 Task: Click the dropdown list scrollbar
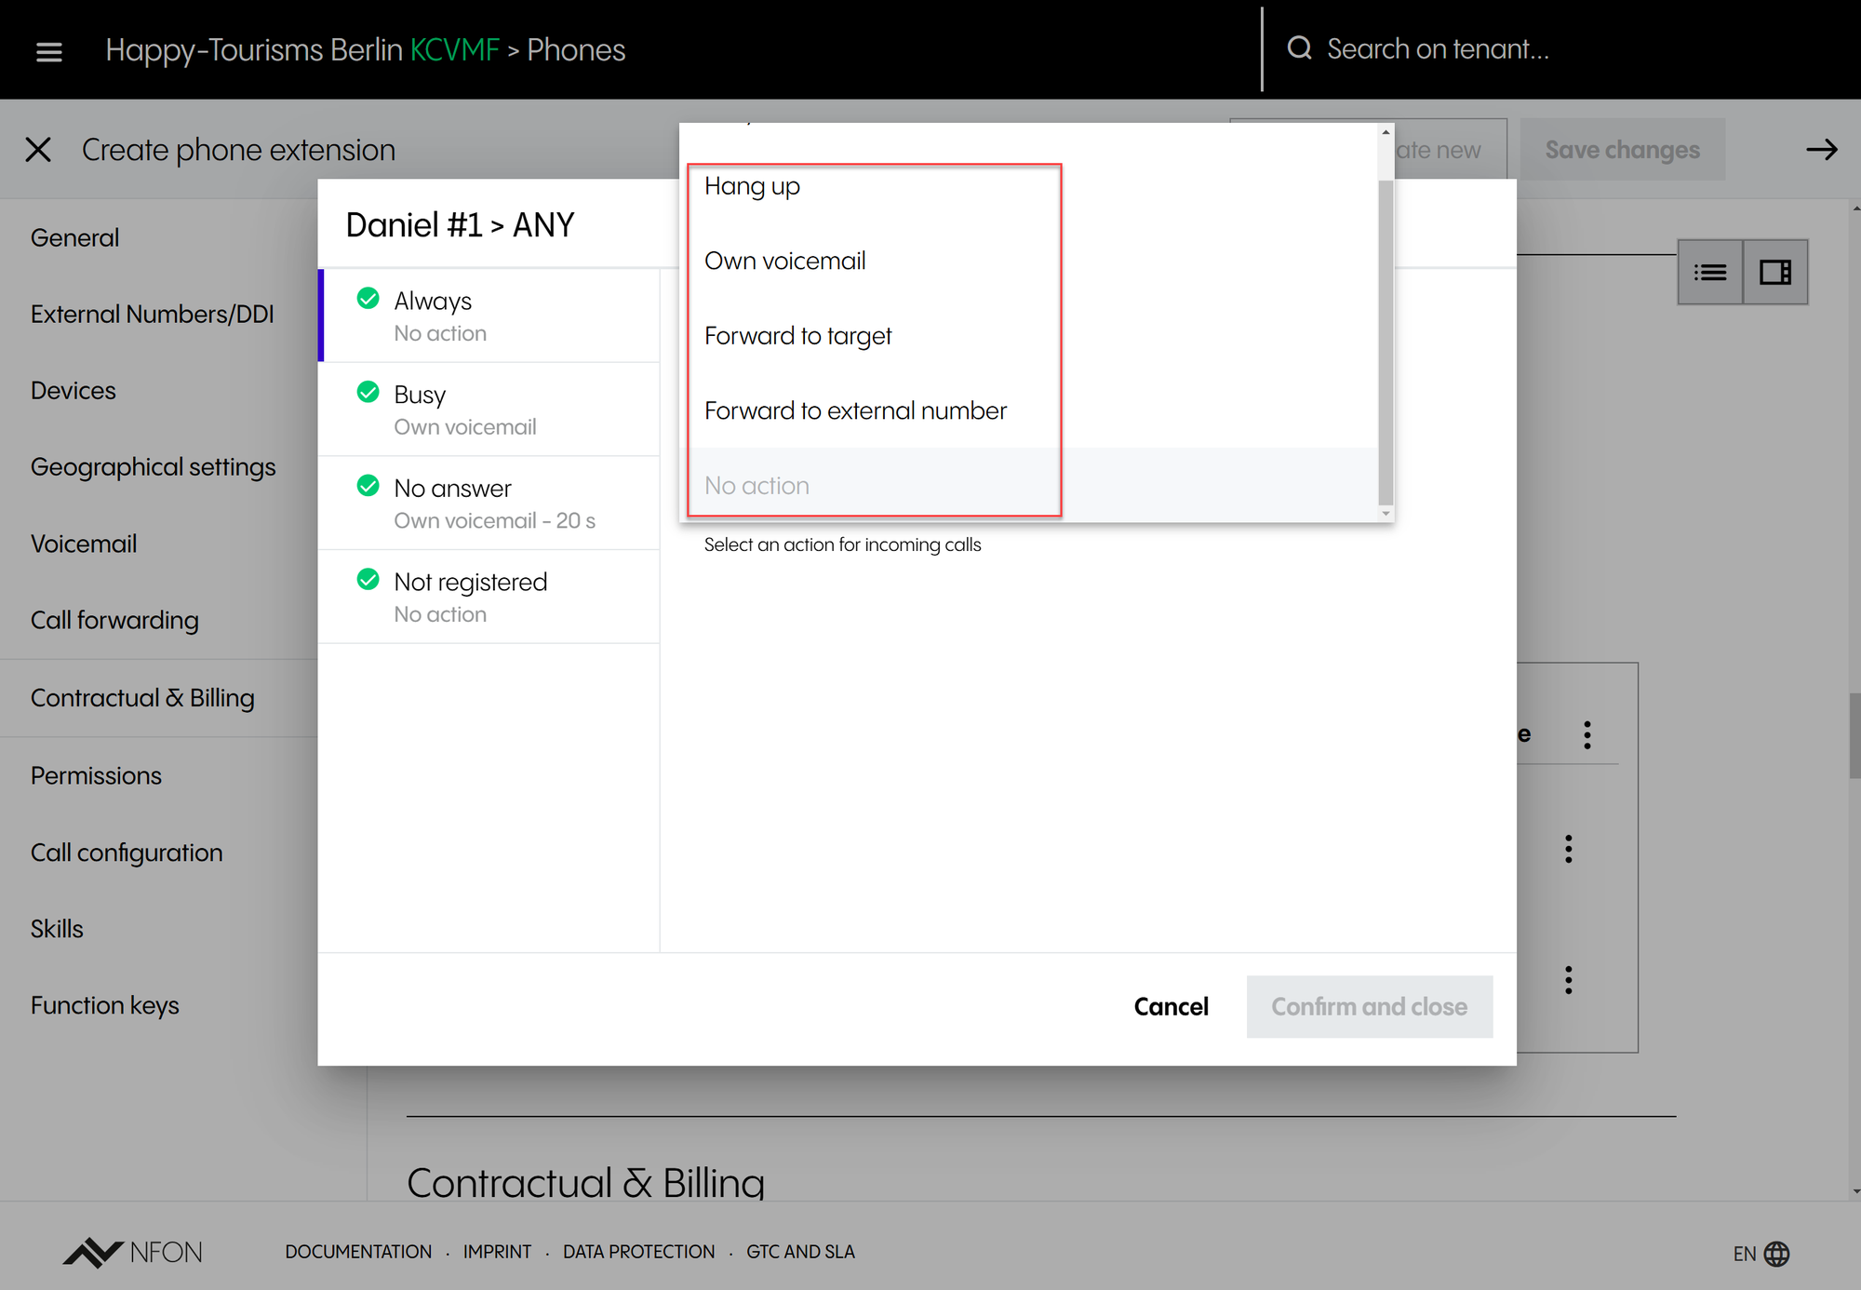[x=1385, y=344]
